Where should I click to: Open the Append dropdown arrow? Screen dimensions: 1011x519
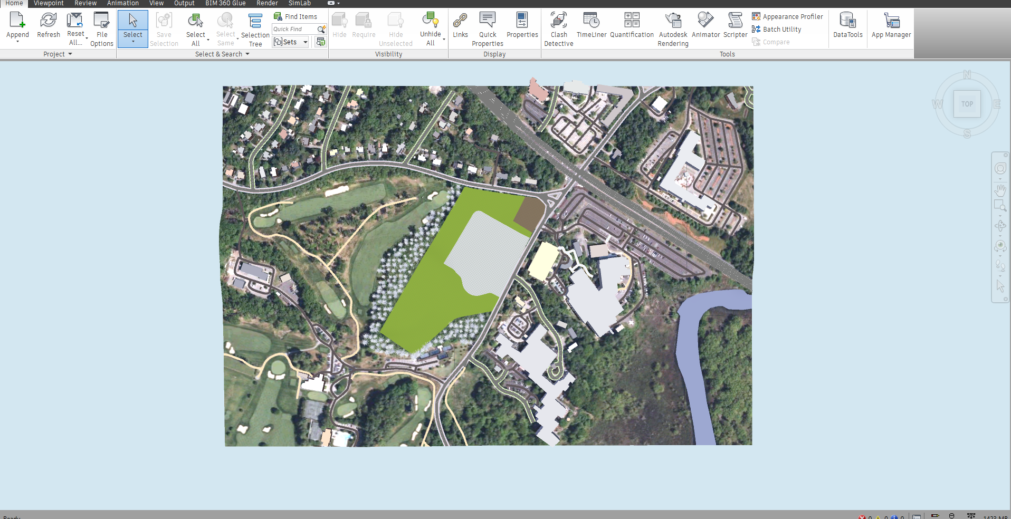coord(17,41)
